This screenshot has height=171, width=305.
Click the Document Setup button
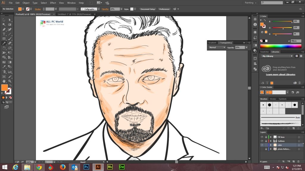pos(148,9)
